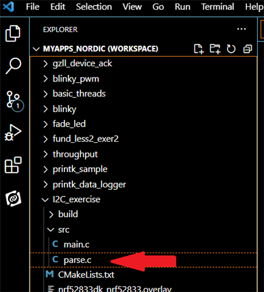Click the New File icon in Explorer
This screenshot has height=292, width=264.
pyautogui.click(x=198, y=49)
